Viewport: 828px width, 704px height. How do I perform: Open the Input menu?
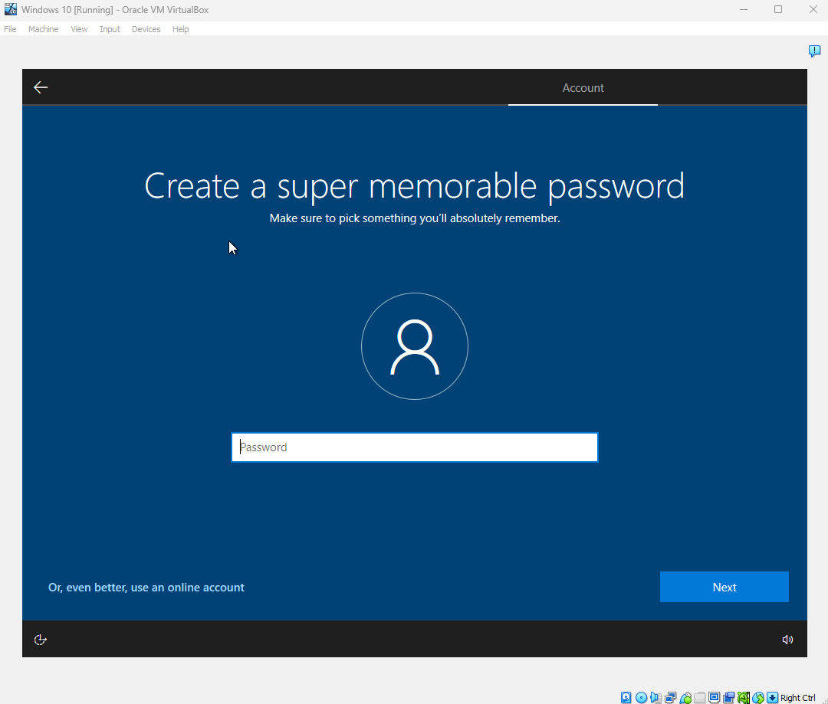click(110, 29)
